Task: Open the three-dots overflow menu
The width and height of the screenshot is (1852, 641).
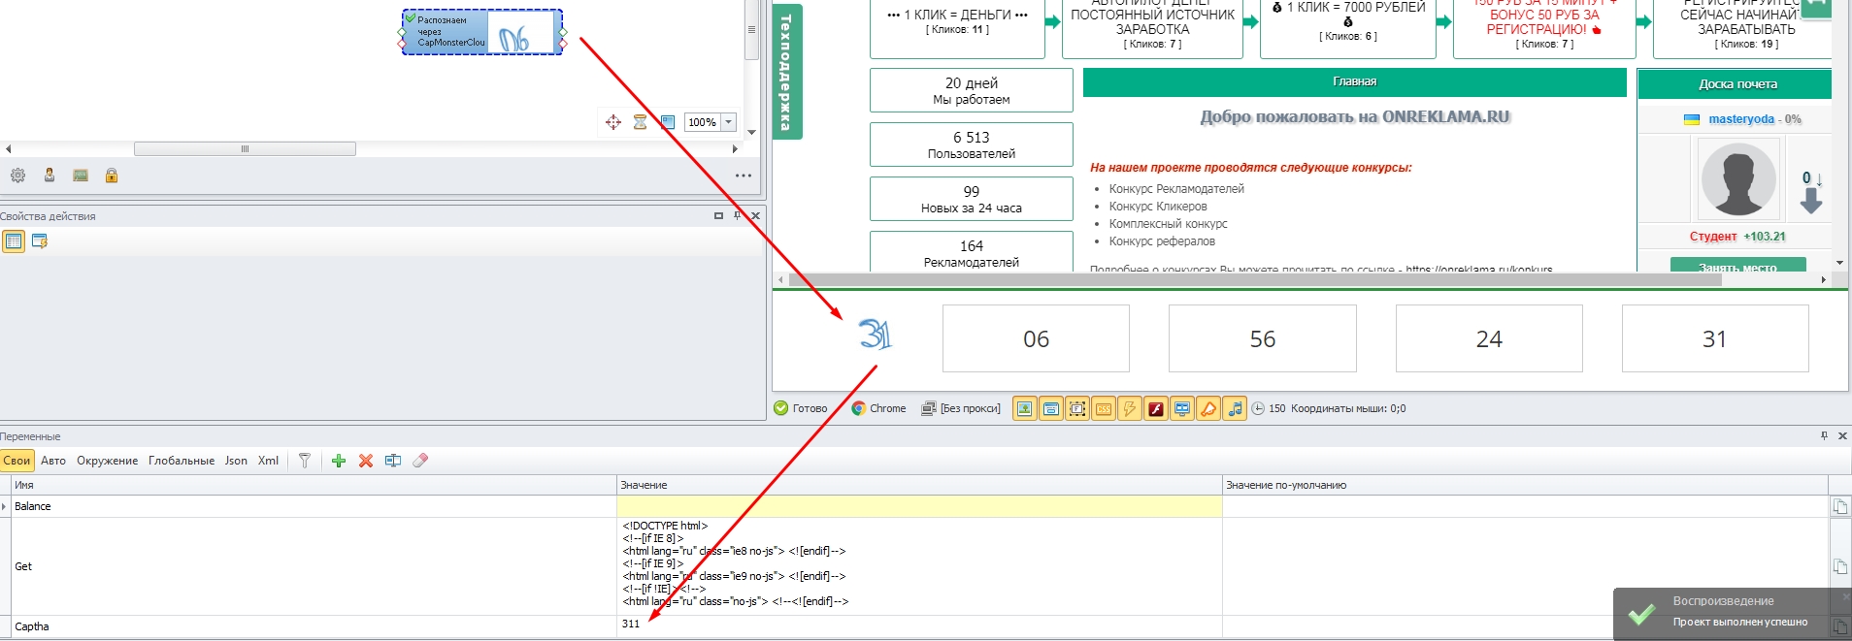Action: click(x=744, y=176)
